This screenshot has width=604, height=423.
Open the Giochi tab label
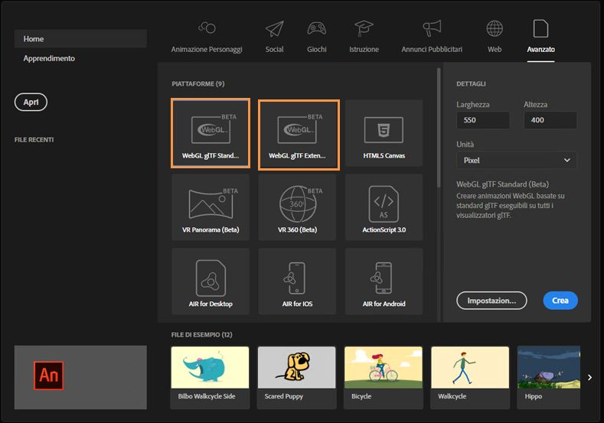click(x=317, y=49)
